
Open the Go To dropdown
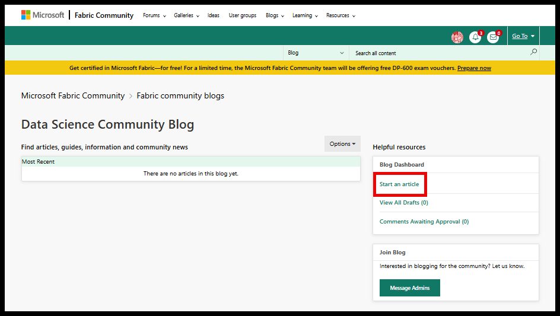[x=523, y=36]
